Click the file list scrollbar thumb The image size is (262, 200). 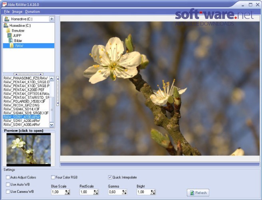coord(52,110)
